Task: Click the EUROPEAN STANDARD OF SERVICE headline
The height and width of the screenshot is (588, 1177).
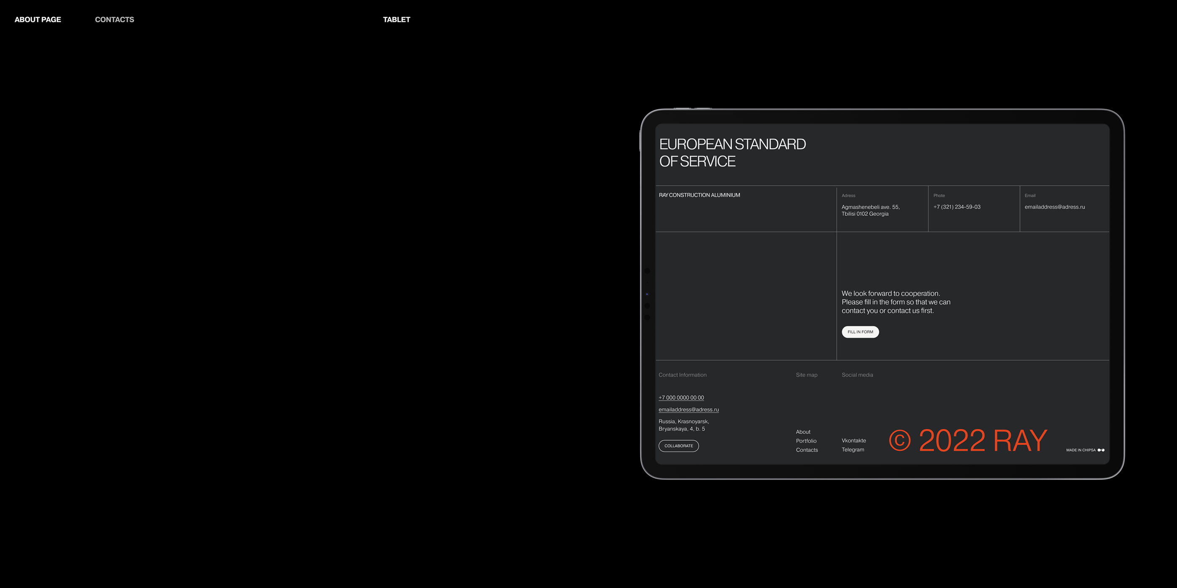Action: pos(732,152)
